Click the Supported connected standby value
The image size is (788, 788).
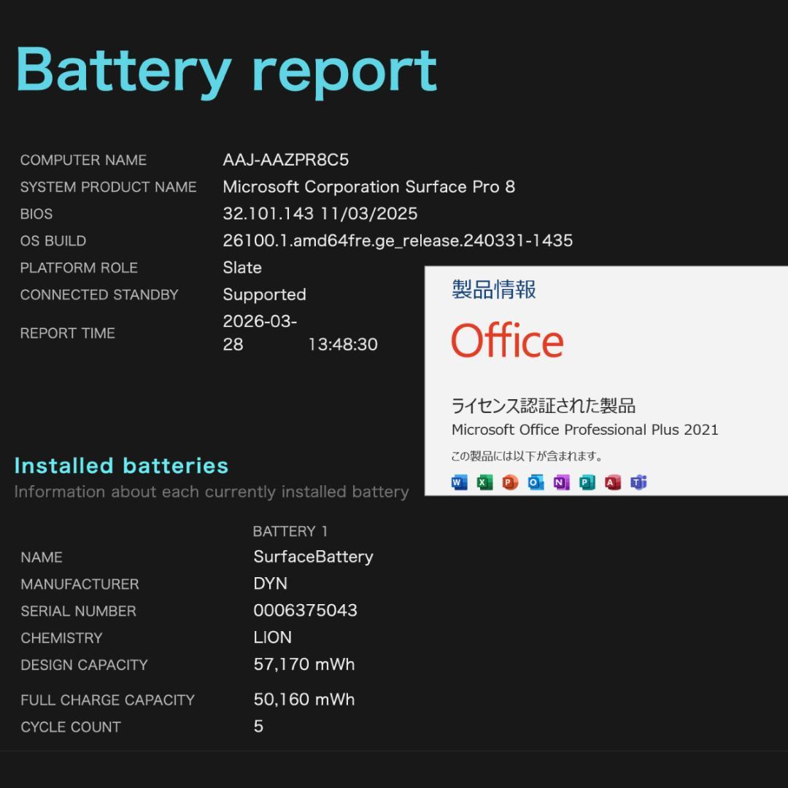tap(264, 295)
